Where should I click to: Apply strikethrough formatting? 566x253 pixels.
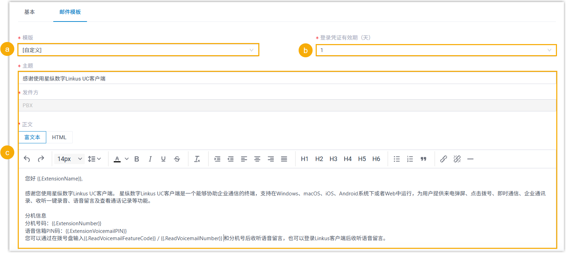177,159
